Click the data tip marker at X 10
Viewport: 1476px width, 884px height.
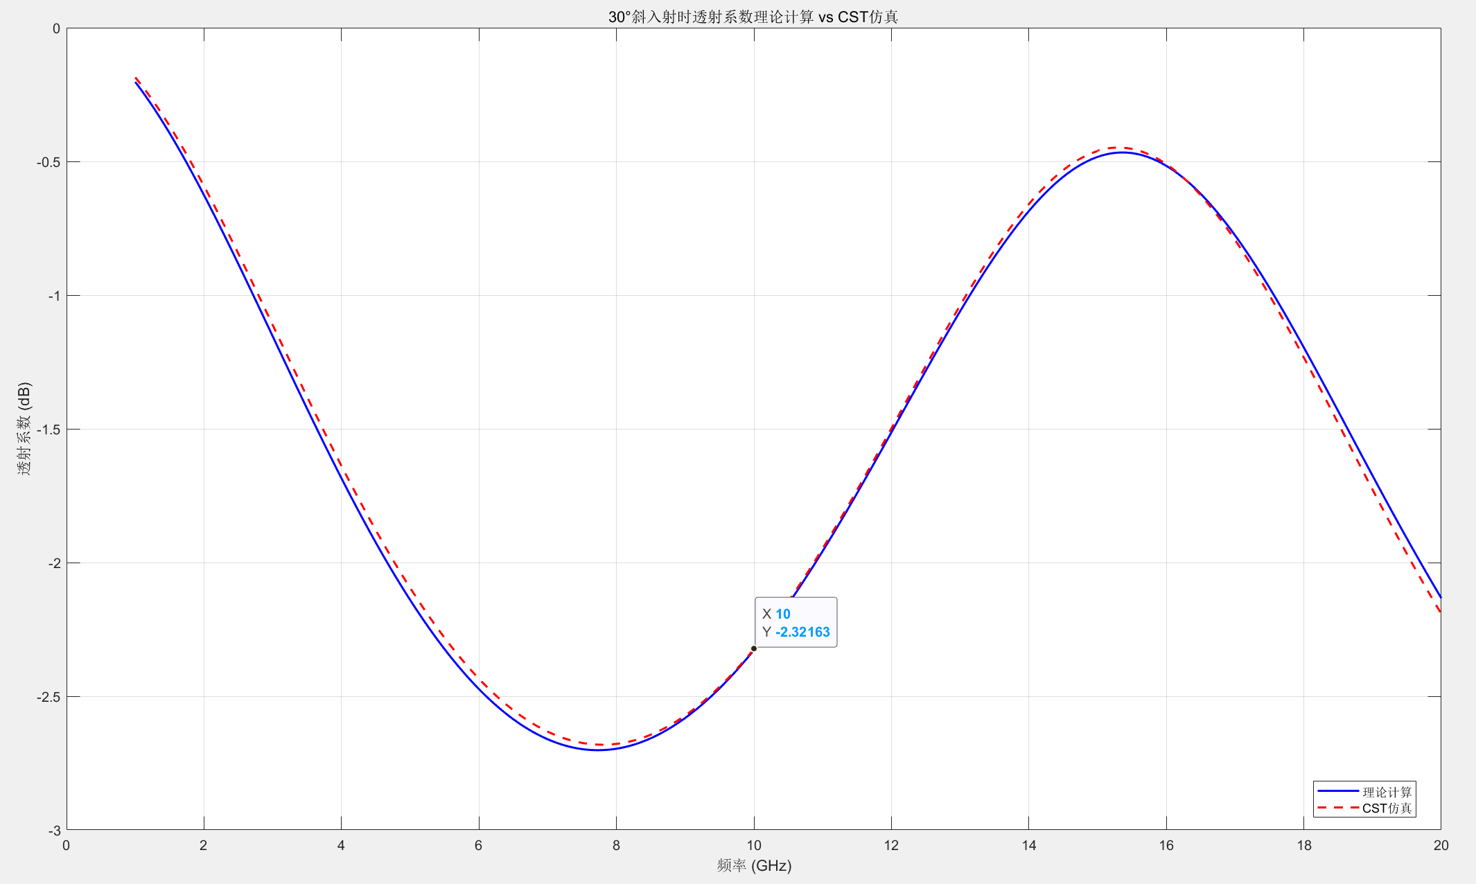(753, 648)
